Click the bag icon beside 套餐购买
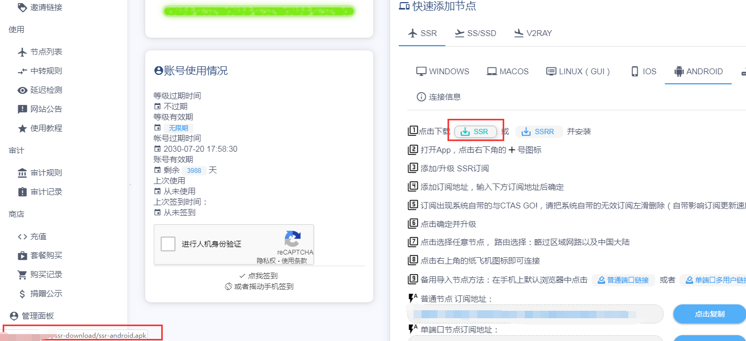This screenshot has width=746, height=341. pos(22,256)
